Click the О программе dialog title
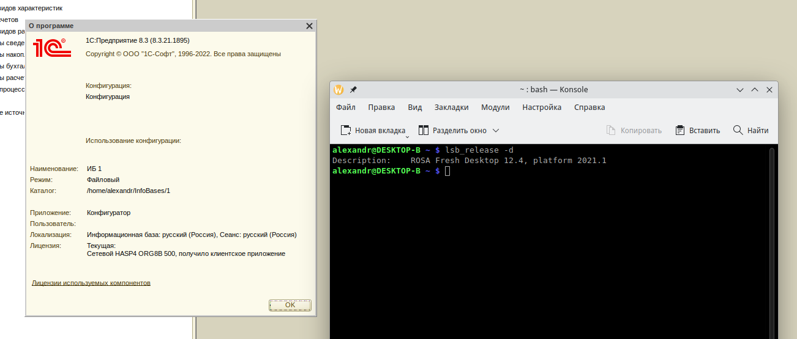The image size is (797, 339). click(x=51, y=26)
